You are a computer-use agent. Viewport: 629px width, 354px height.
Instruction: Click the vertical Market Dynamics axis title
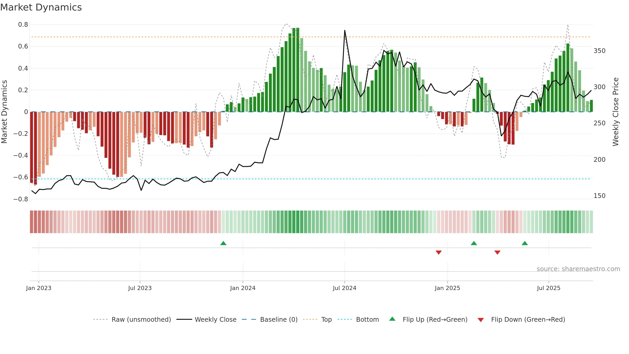point(4,112)
